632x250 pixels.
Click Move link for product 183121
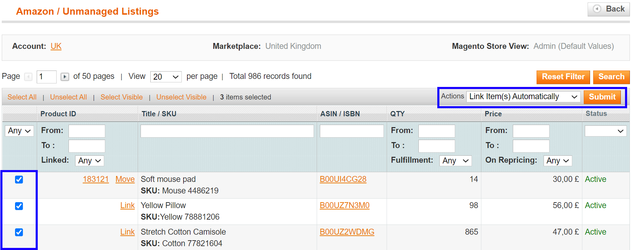125,179
